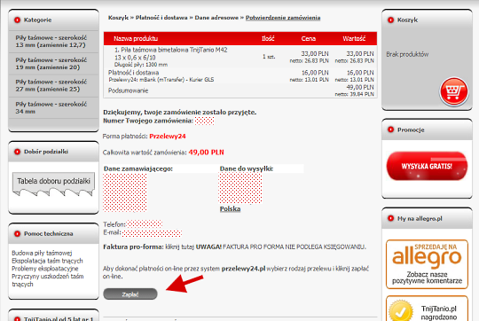Go to Płatność i dostawa breadcrumb step
479x321 pixels.
click(161, 18)
